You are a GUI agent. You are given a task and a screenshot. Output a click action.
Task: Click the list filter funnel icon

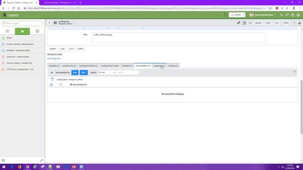click(x=52, y=79)
